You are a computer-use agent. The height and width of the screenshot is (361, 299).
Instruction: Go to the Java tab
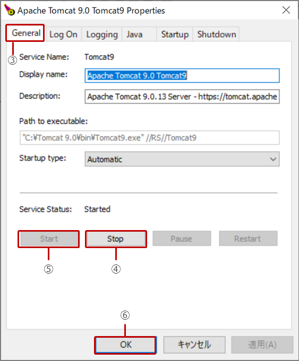(139, 34)
